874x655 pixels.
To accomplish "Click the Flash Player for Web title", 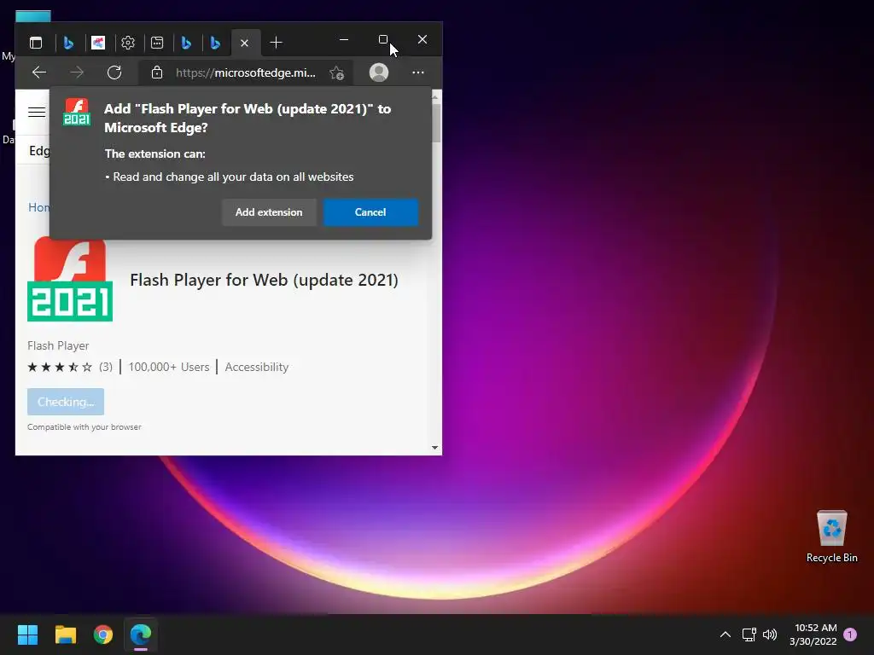I will pyautogui.click(x=265, y=280).
